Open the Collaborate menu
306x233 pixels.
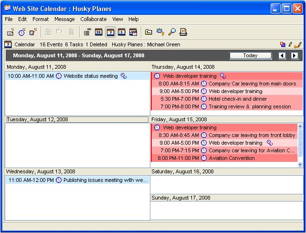pyautogui.click(x=94, y=19)
